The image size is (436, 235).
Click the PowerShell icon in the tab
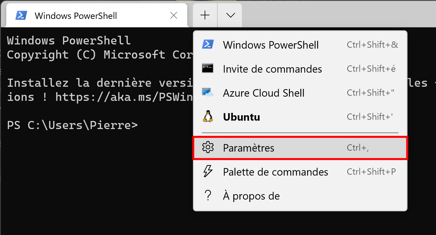tap(22, 15)
